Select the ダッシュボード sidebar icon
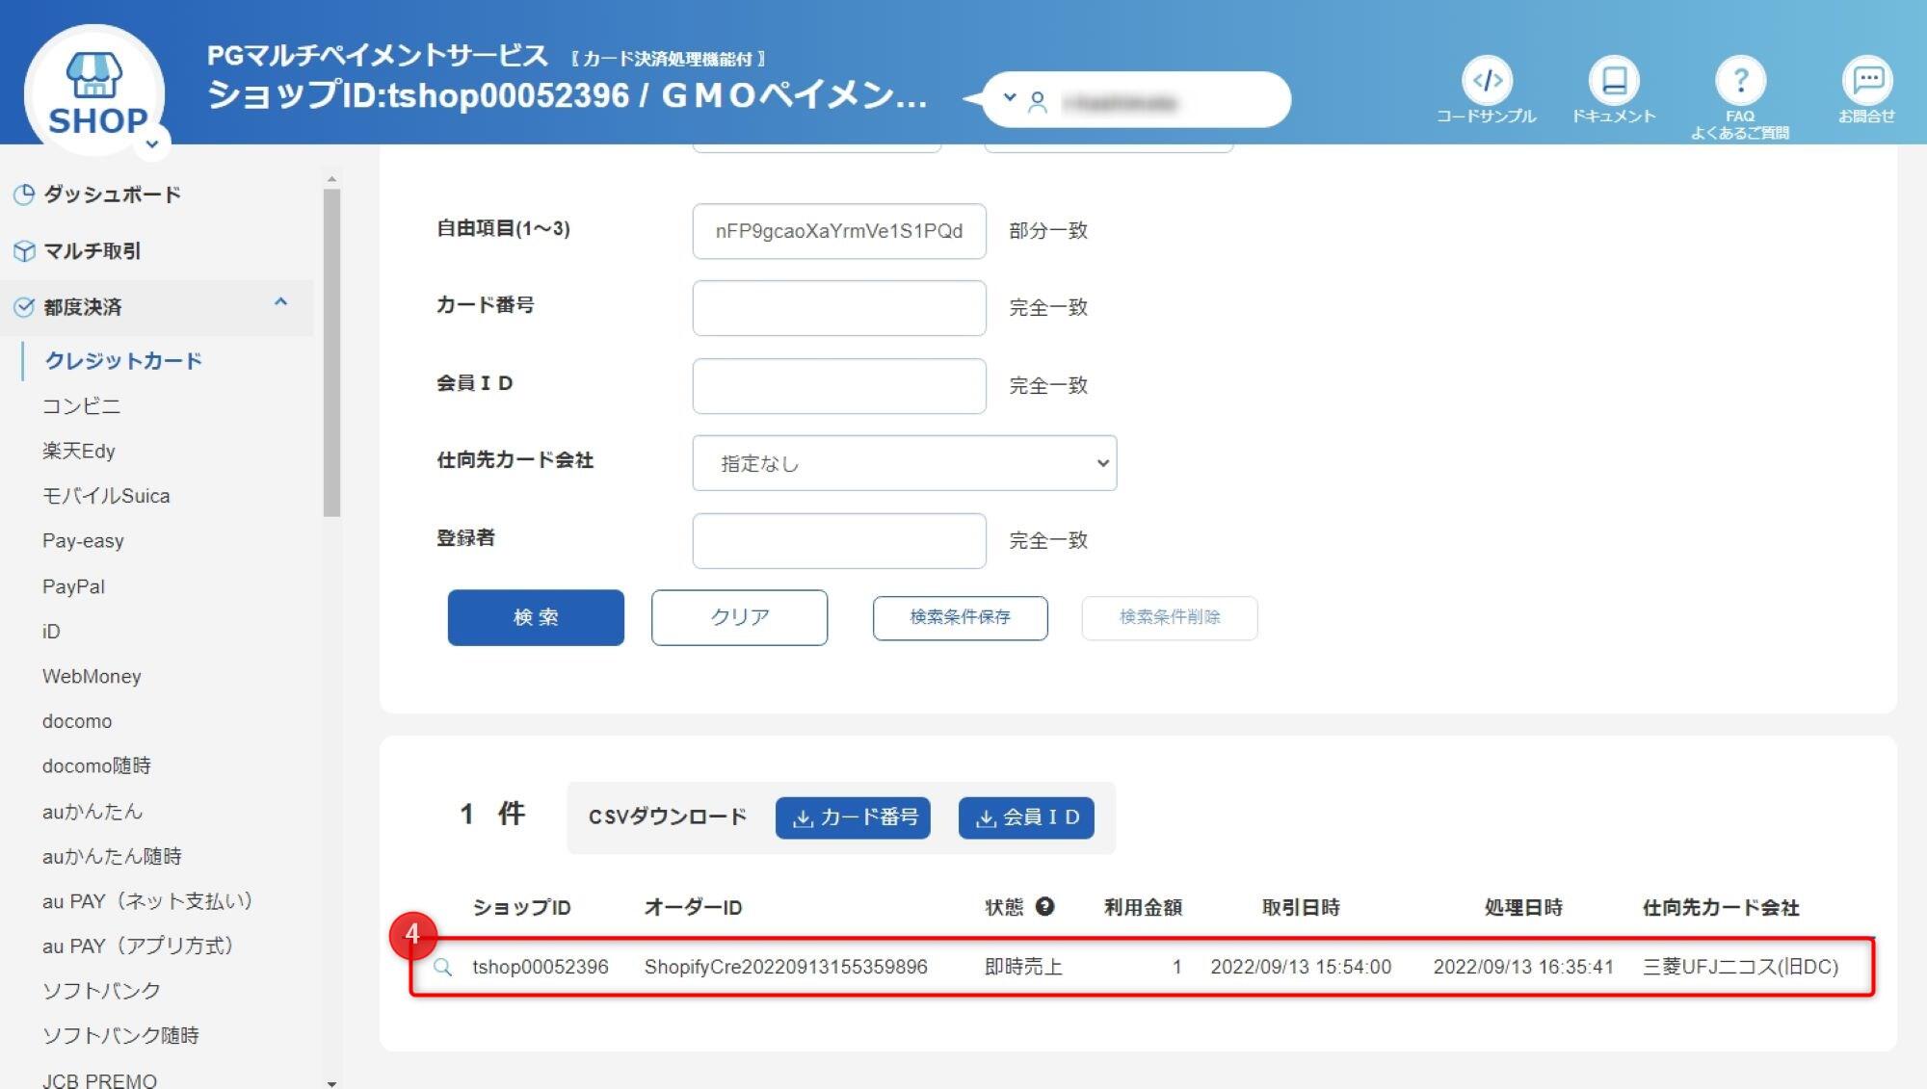Image resolution: width=1927 pixels, height=1089 pixels. (x=22, y=194)
